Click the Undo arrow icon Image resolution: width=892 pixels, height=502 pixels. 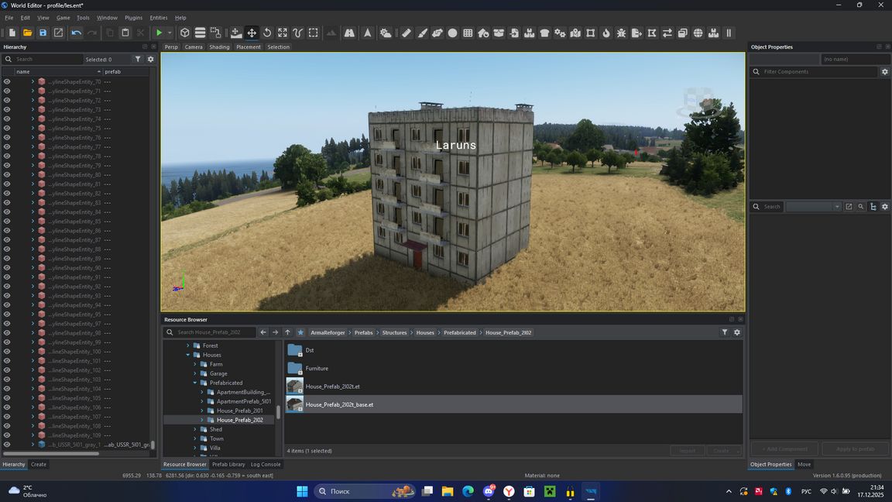[x=76, y=33]
